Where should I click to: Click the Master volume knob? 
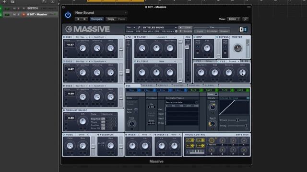tap(237, 48)
